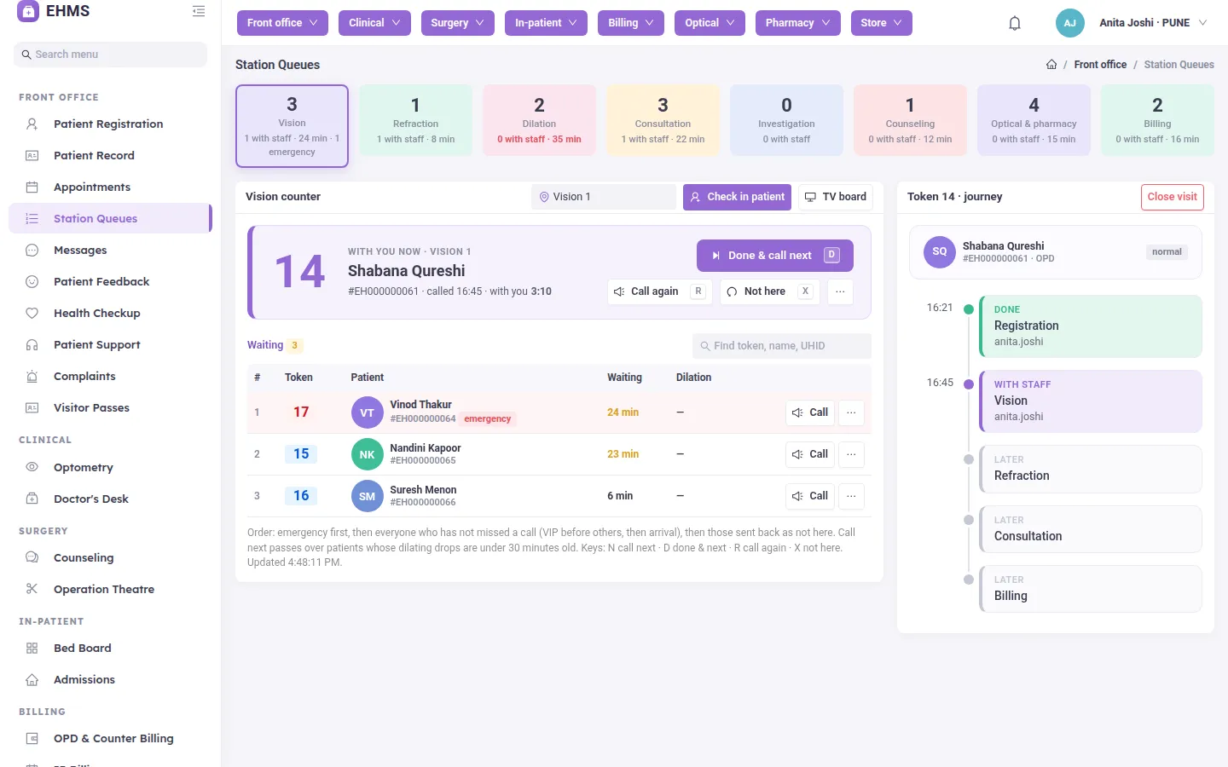Collapse the sidebar menu icon
The width and height of the screenshot is (1228, 767).
pos(199,11)
